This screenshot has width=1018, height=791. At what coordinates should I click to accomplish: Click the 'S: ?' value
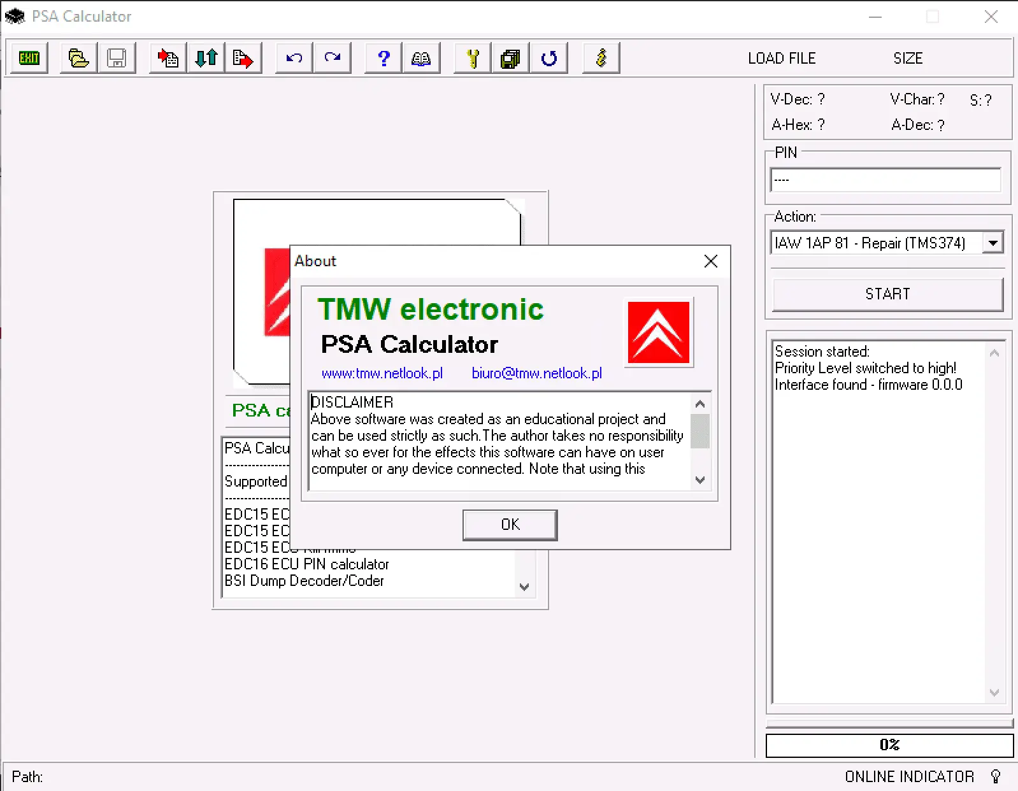click(981, 101)
